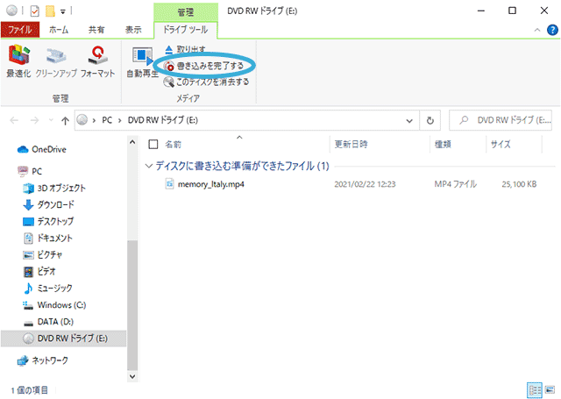
Task: Toggle the select-all checkbox in header
Action: click(x=153, y=144)
